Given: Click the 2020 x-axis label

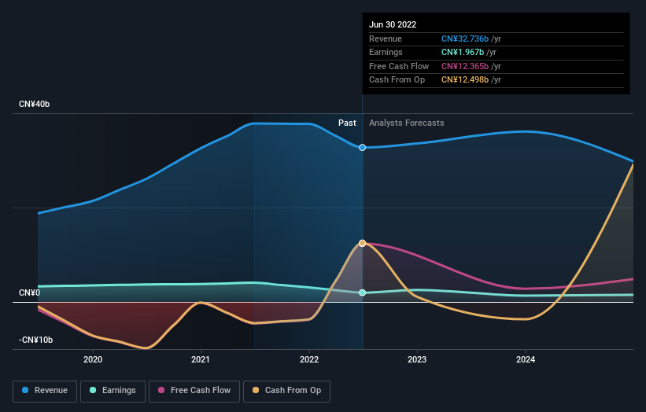Looking at the screenshot, I should coord(93,359).
